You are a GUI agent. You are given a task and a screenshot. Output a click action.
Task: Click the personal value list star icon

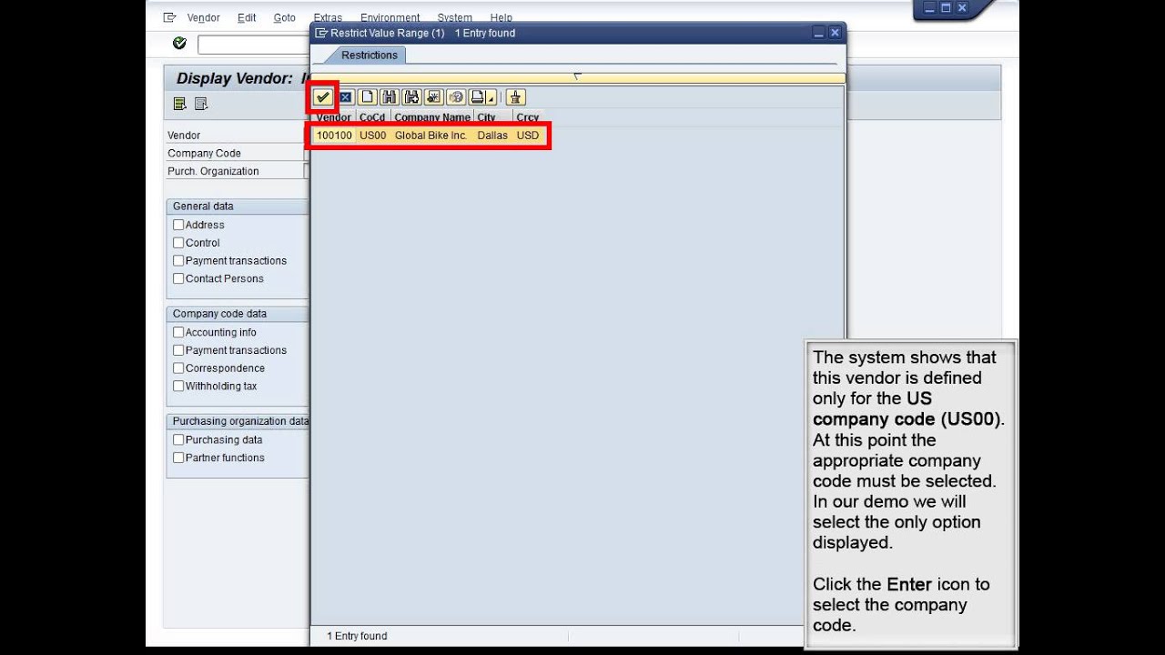click(x=433, y=97)
